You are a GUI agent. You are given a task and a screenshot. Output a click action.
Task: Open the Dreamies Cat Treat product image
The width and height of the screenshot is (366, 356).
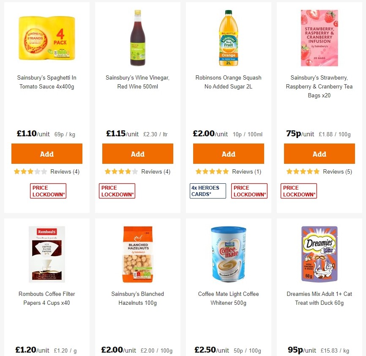point(319,254)
